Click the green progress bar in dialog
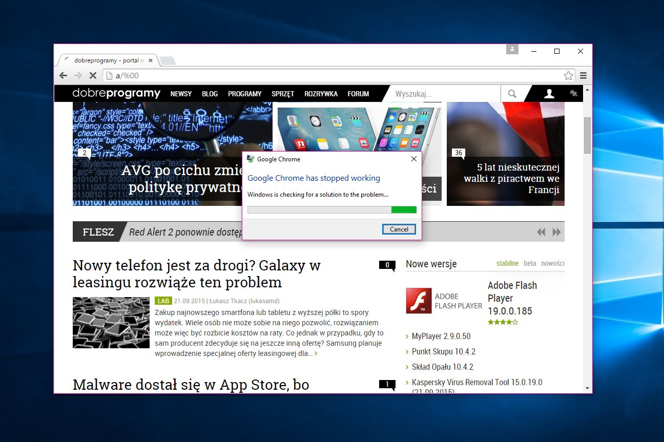 pos(332,209)
